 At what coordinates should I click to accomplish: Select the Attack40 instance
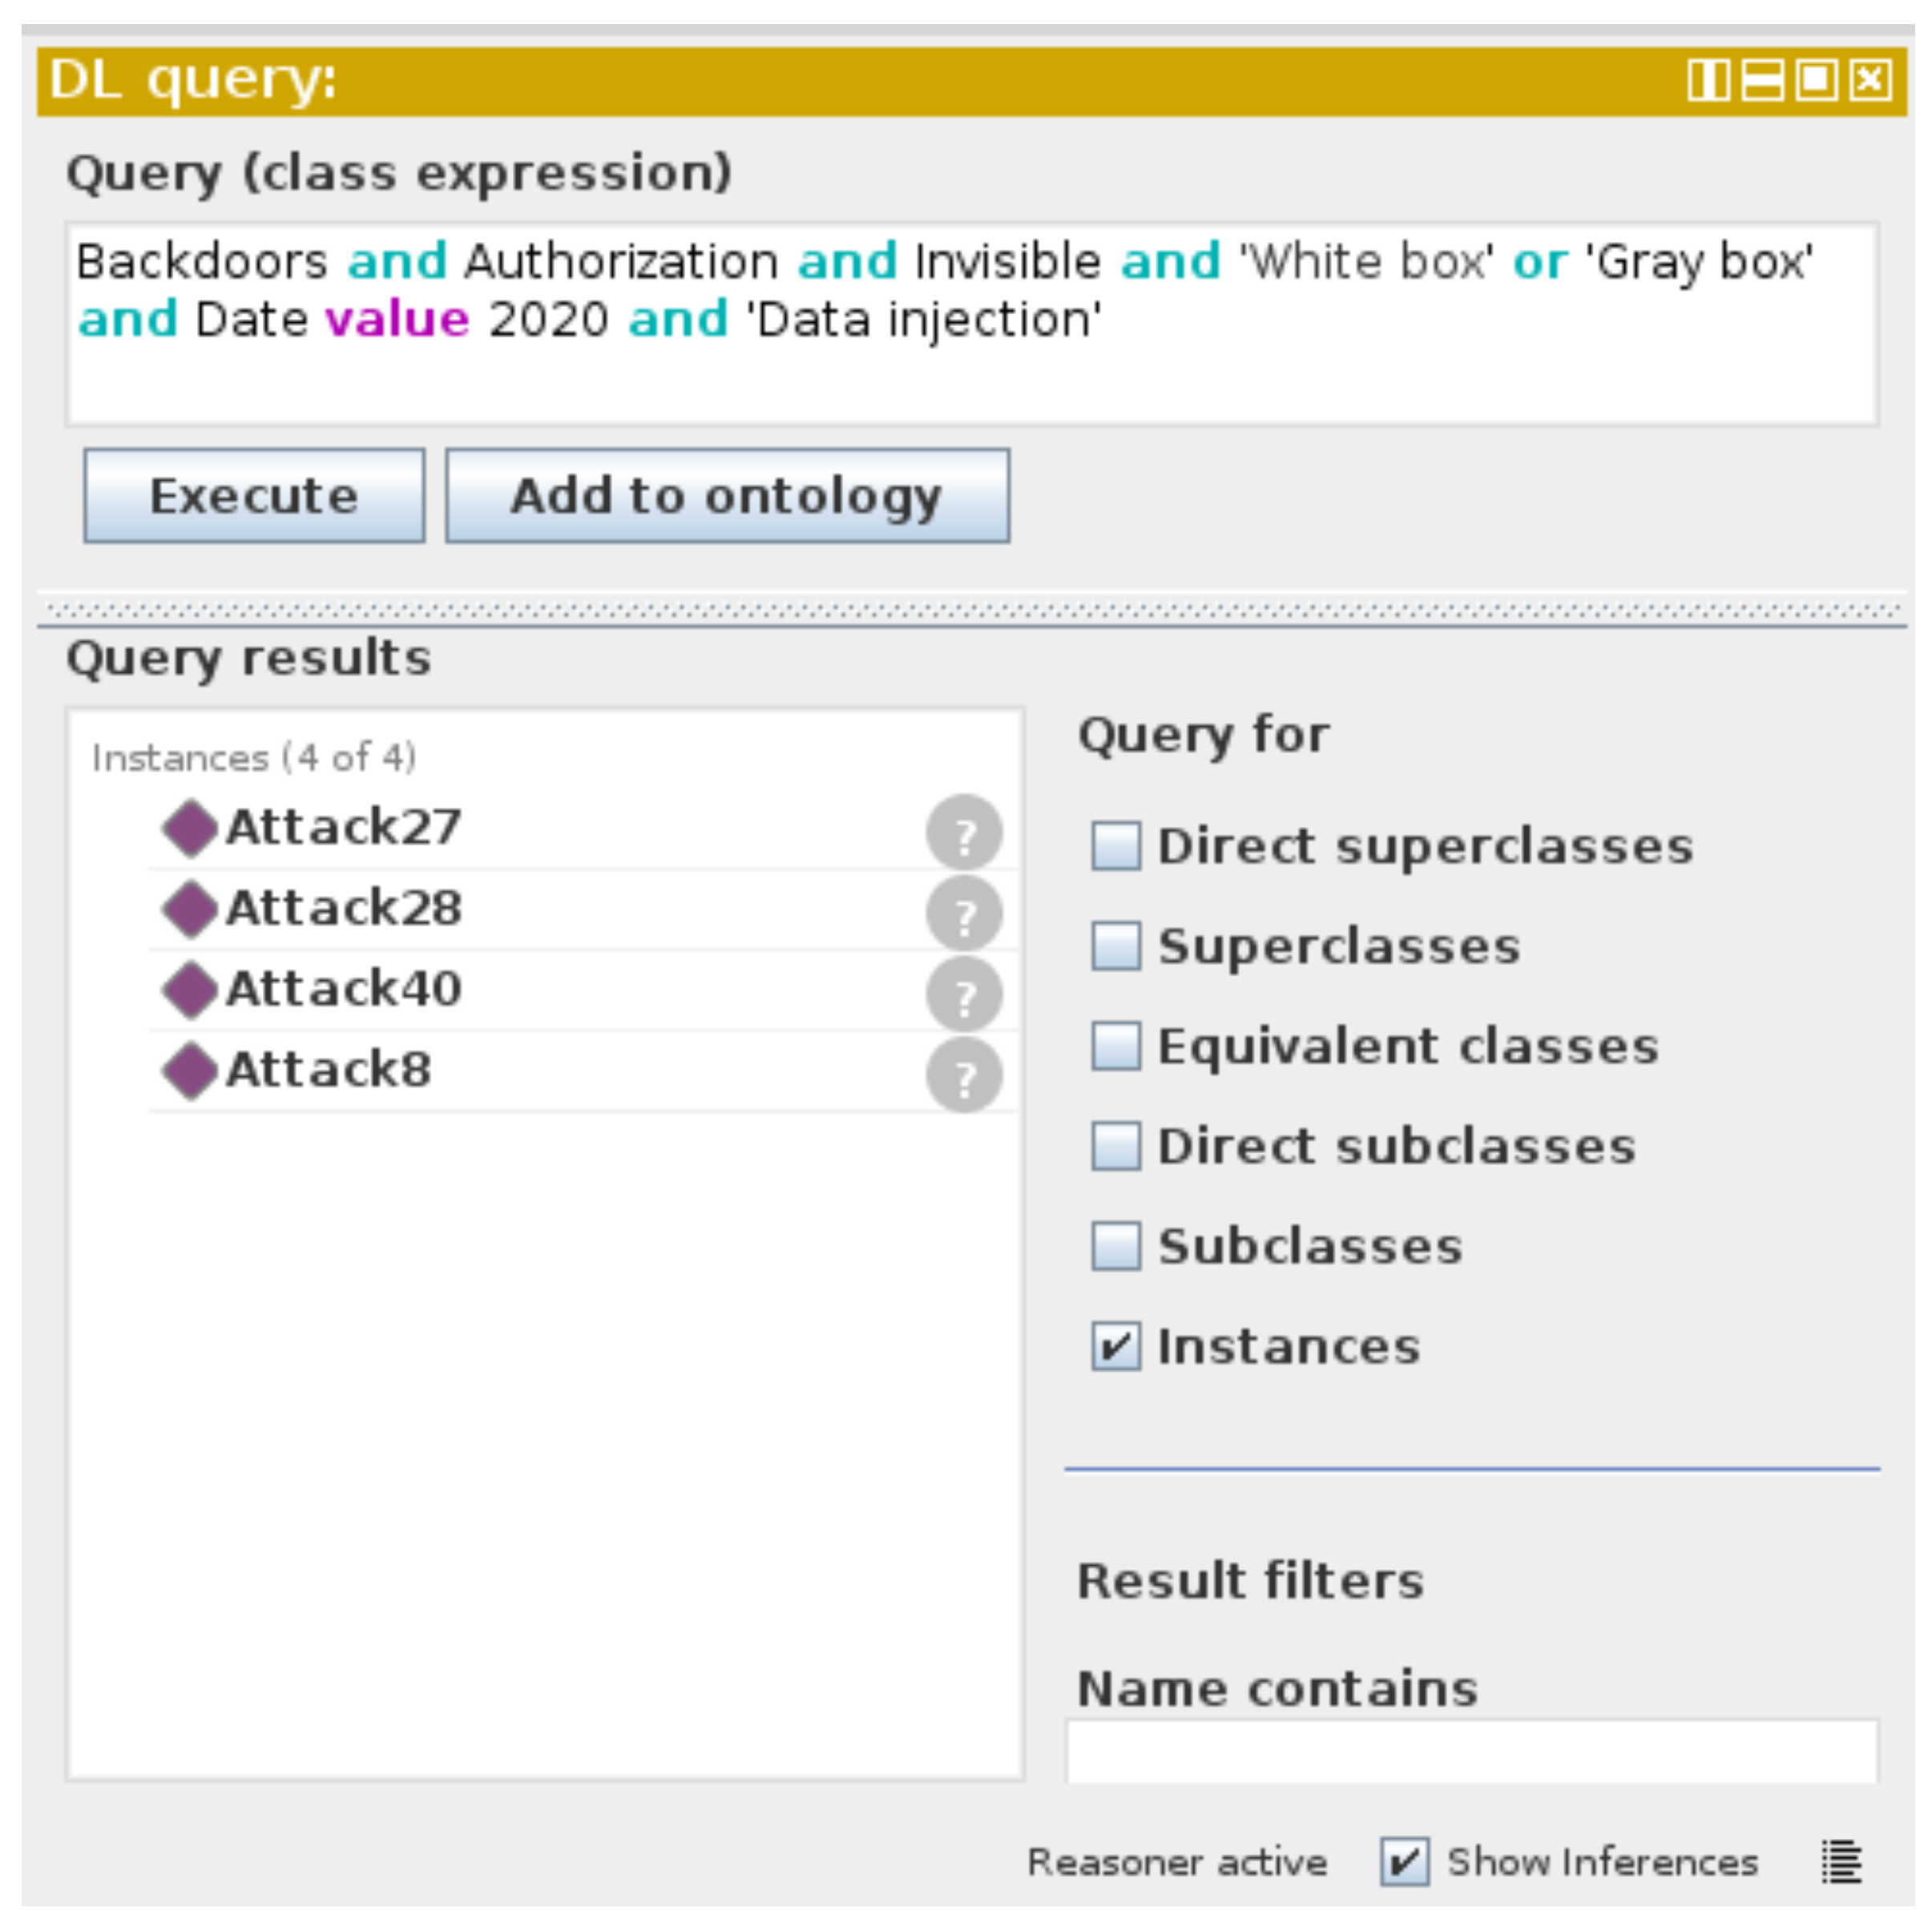[343, 989]
